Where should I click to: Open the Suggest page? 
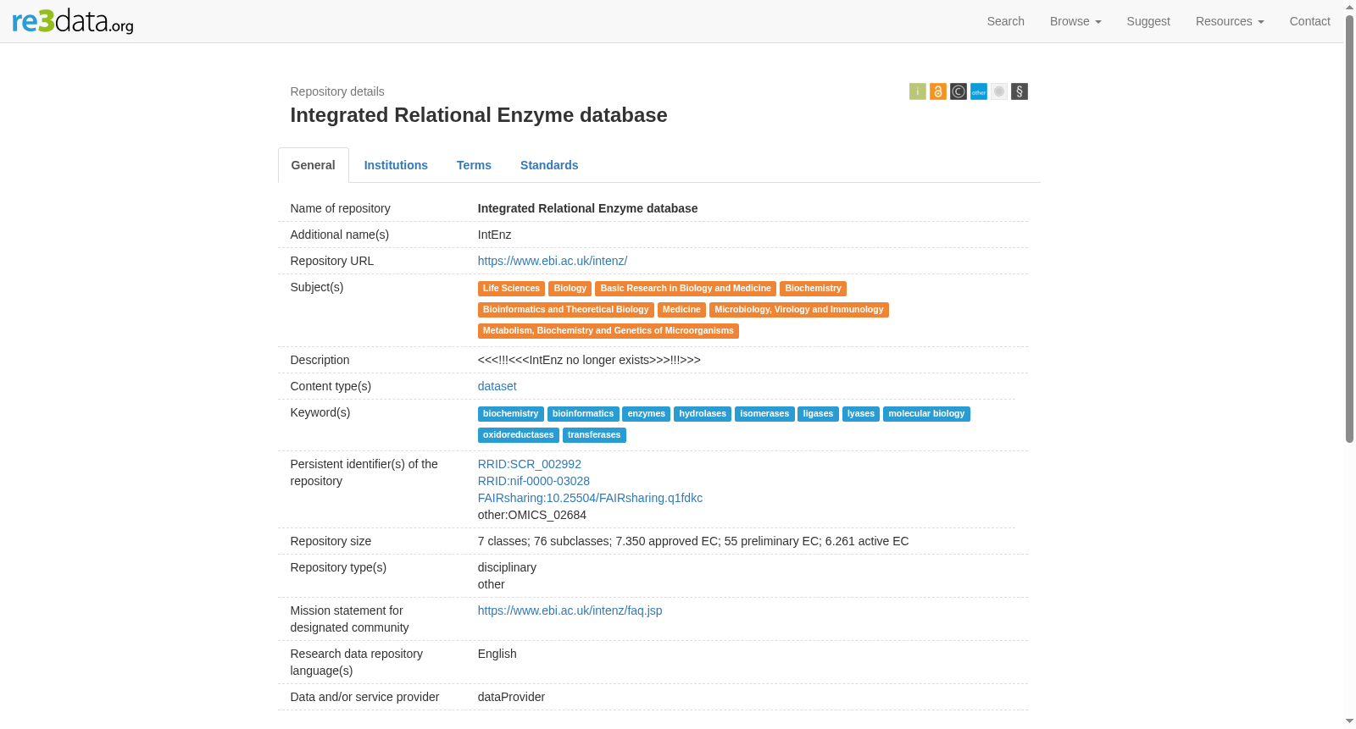tap(1148, 21)
